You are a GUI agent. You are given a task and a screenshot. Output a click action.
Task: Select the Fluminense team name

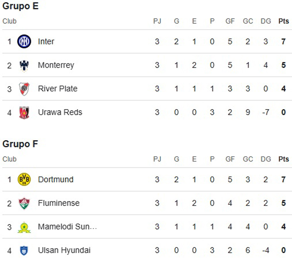point(59,203)
